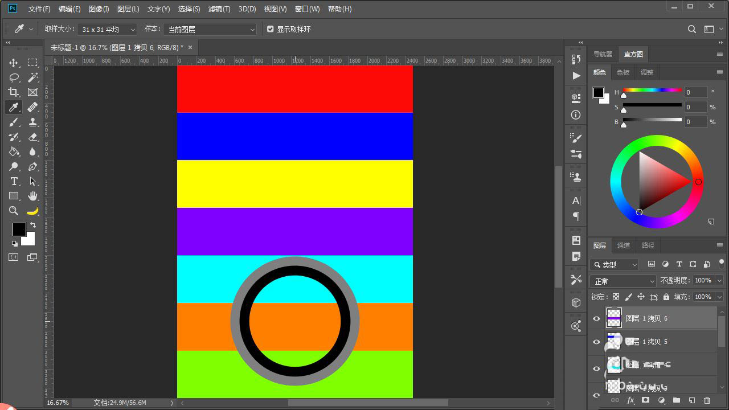Switch to 色板 tab
The height and width of the screenshot is (410, 729).
click(x=623, y=72)
